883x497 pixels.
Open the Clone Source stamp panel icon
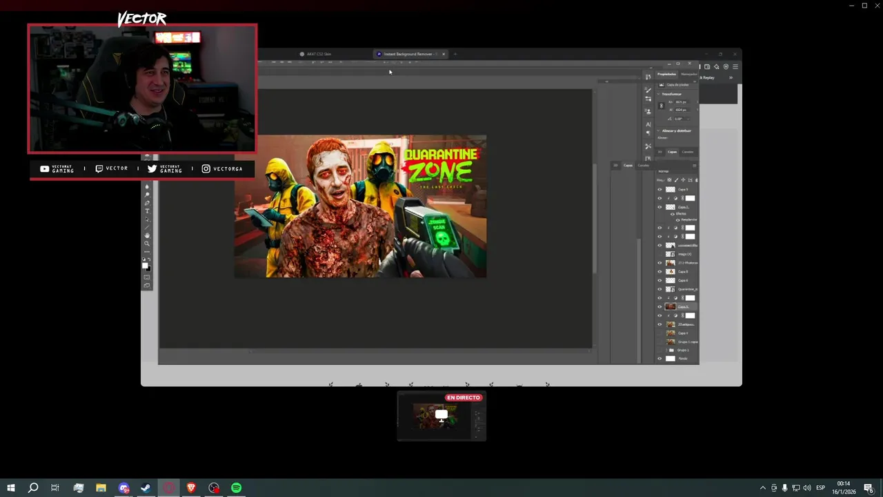coord(648,111)
